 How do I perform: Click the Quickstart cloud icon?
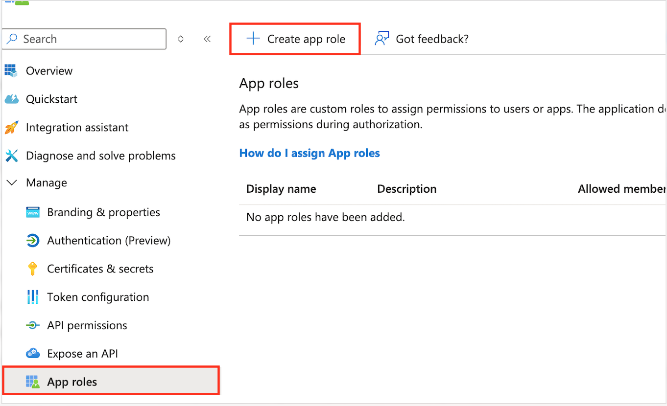[x=11, y=99]
